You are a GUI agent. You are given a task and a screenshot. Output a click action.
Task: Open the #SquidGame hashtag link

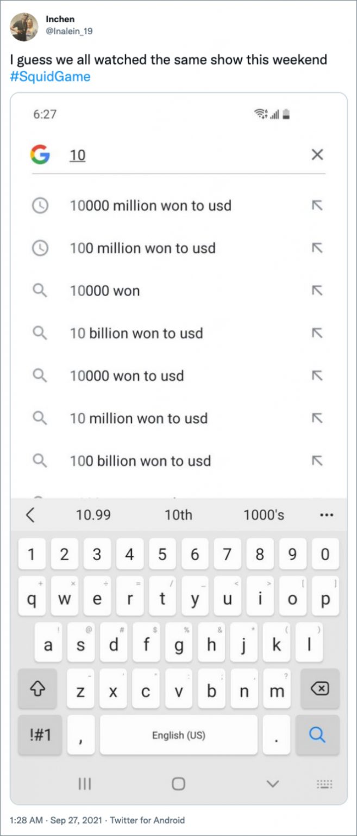point(50,76)
